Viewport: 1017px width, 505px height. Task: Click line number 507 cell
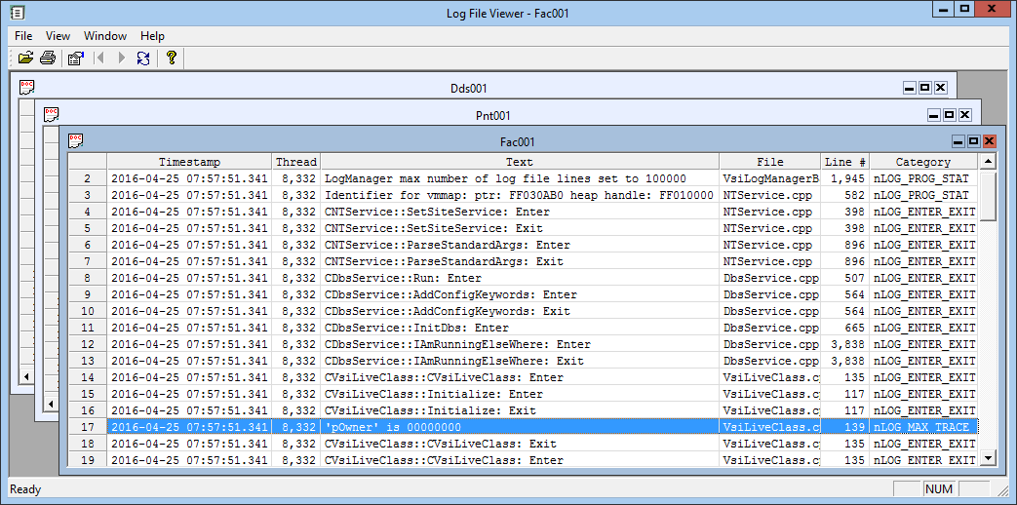(x=845, y=278)
